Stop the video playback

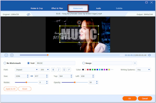tap(12, 55)
